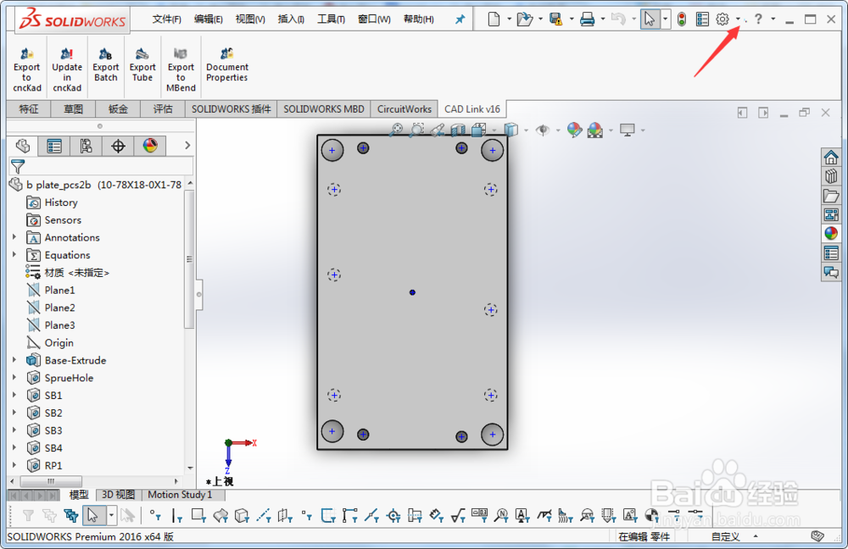
Task: Switch to the CircuitWorks tab
Action: pyautogui.click(x=404, y=109)
